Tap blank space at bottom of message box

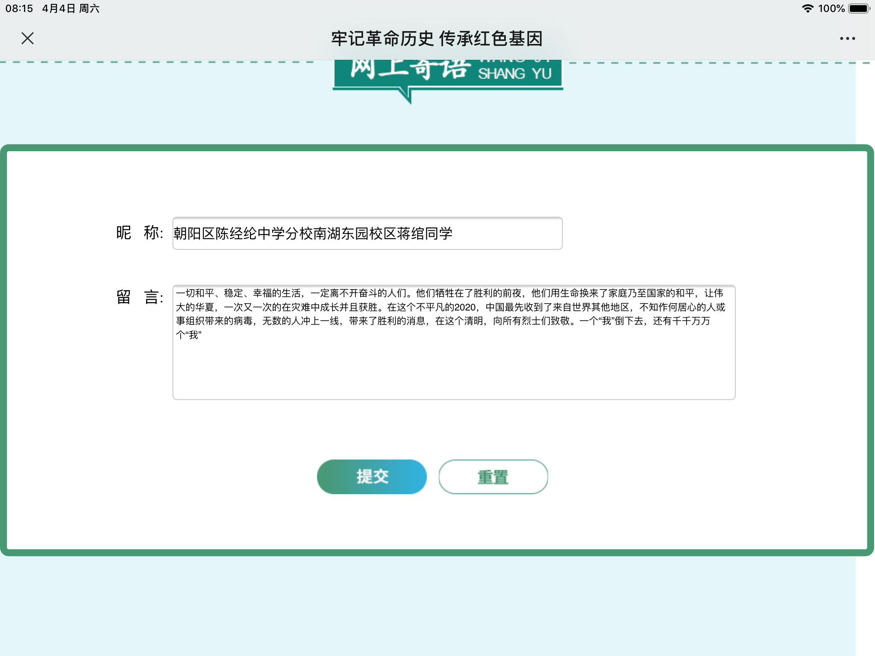(454, 380)
